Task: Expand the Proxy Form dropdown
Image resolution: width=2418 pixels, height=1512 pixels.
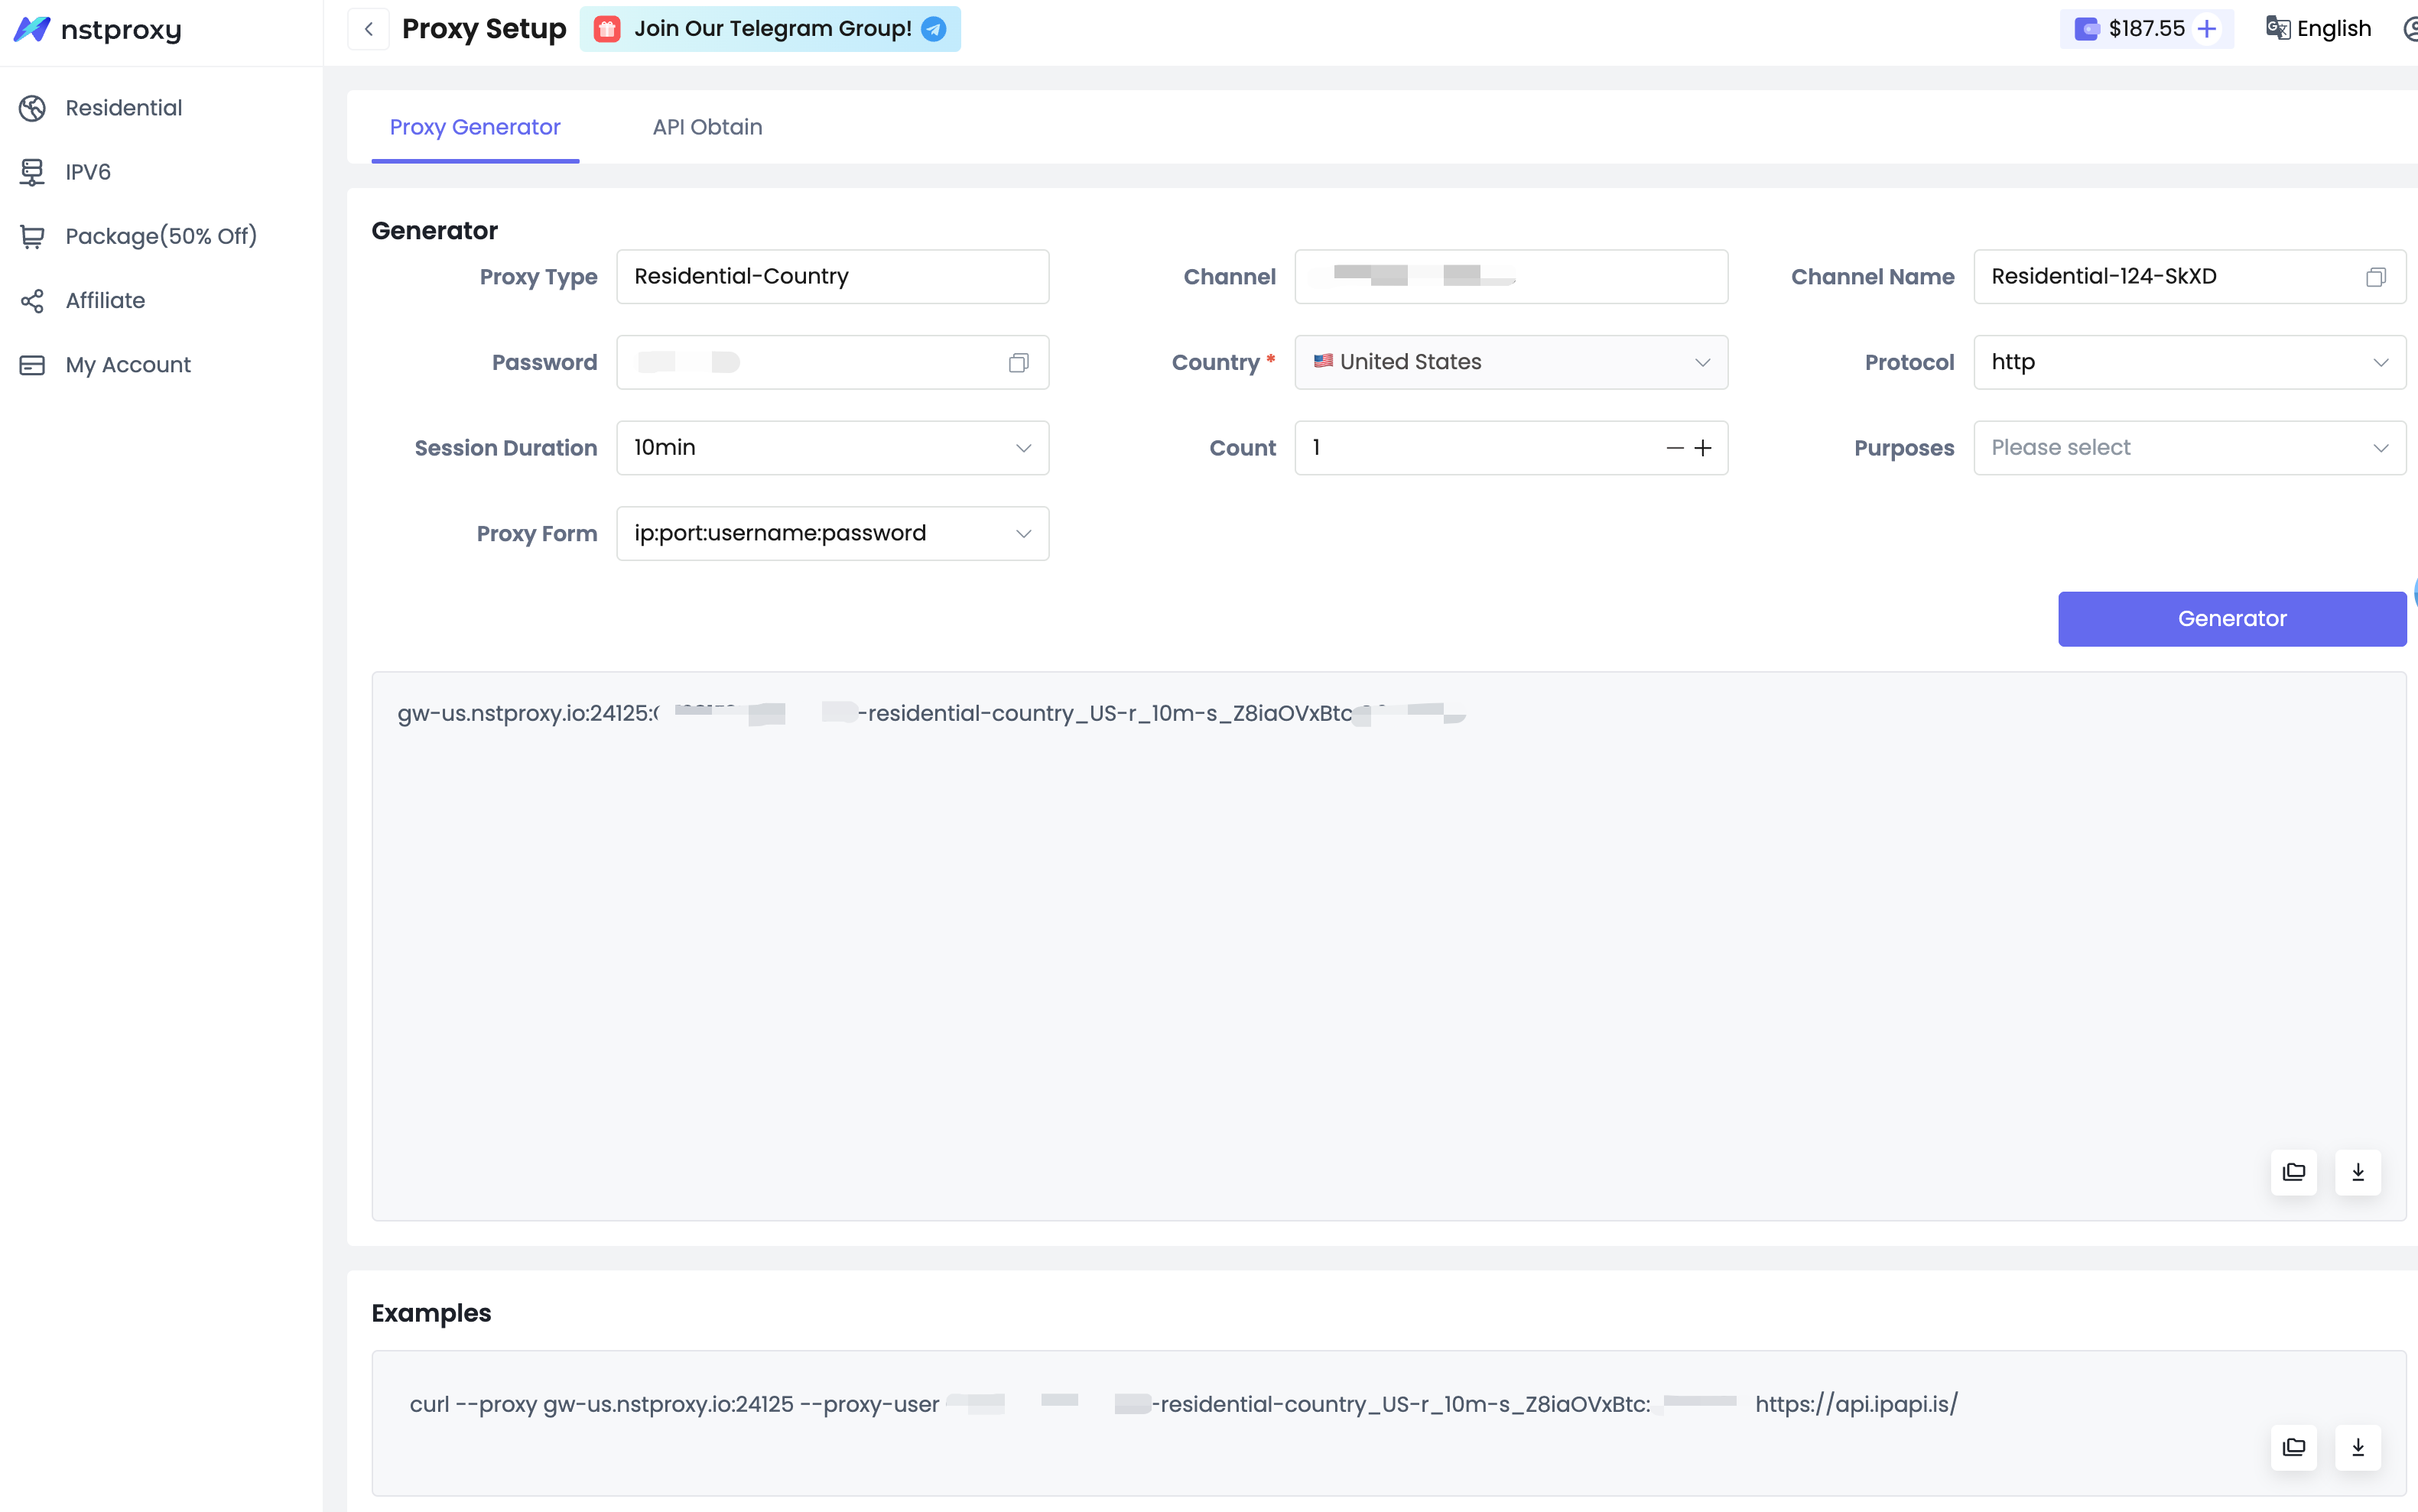Action: 831,533
